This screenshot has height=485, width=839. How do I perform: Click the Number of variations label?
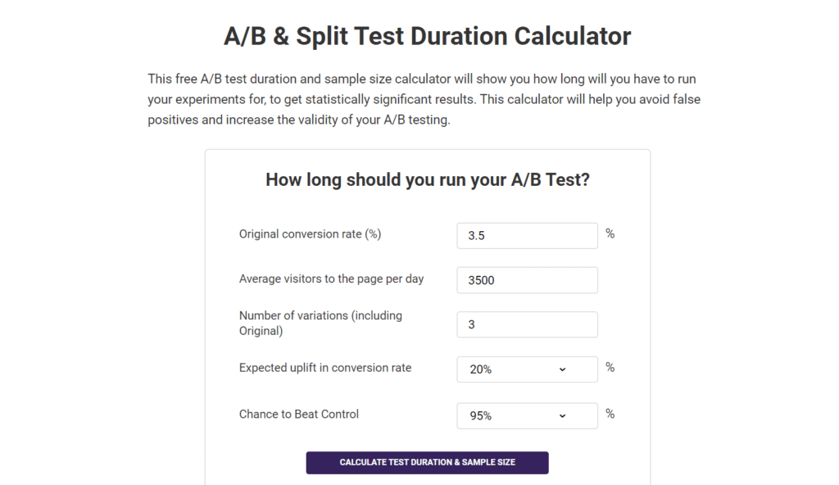pyautogui.click(x=320, y=323)
